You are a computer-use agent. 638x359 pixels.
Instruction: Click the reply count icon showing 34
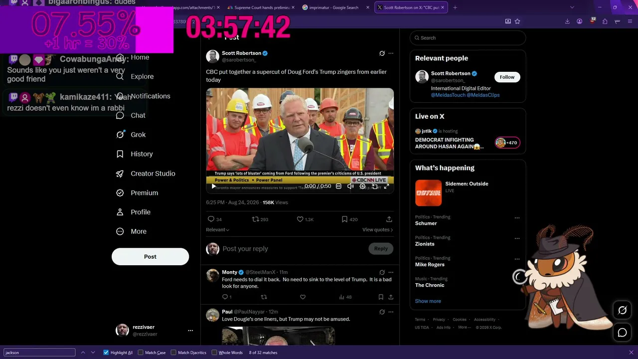click(211, 219)
